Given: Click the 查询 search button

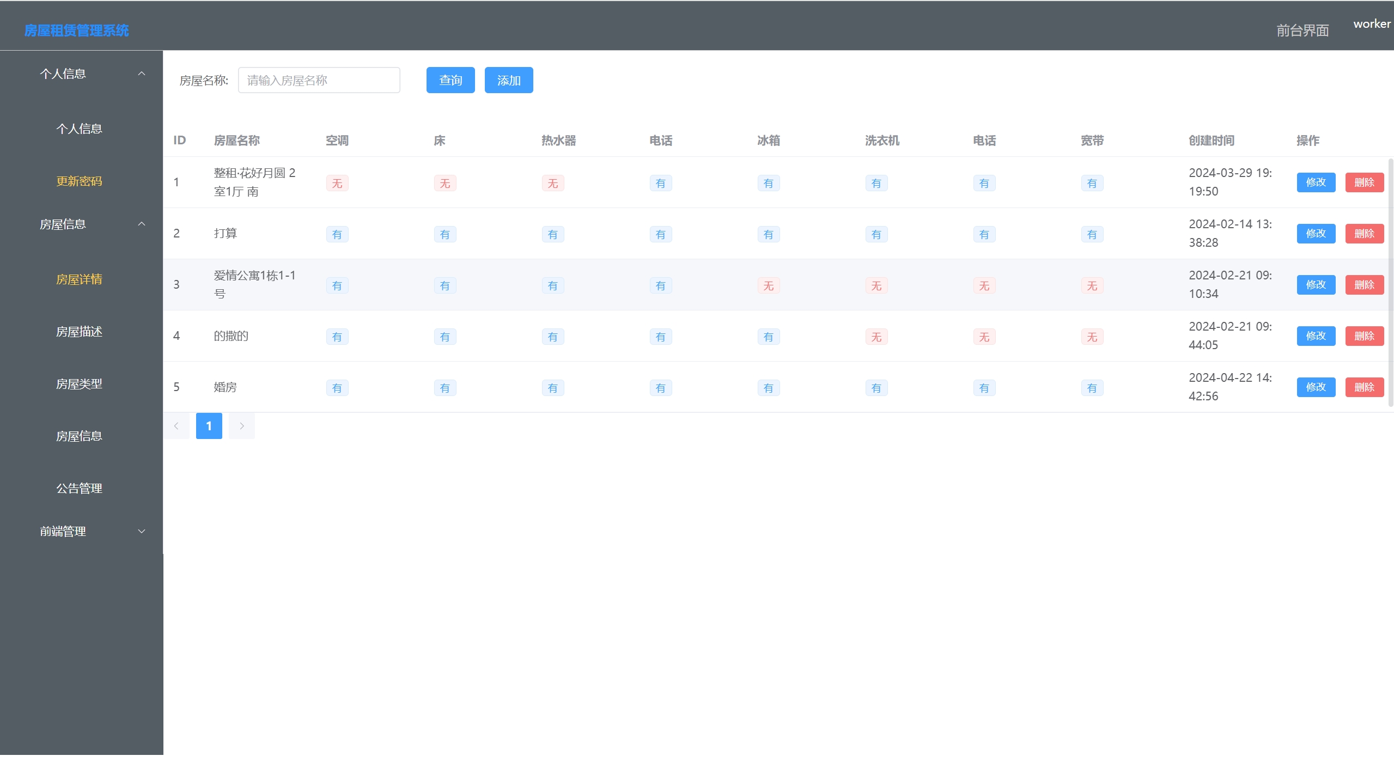Looking at the screenshot, I should click(x=451, y=80).
